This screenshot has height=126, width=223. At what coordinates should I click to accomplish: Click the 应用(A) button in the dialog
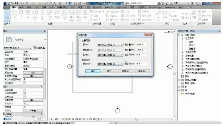pyautogui.click(x=125, y=71)
